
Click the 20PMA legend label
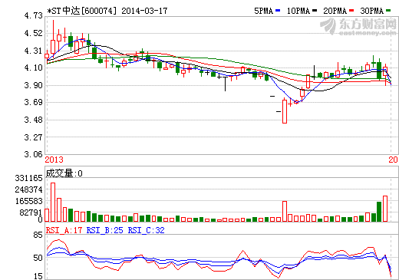click(x=335, y=11)
